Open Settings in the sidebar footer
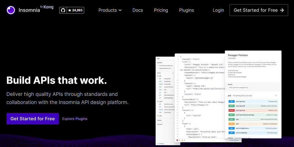Screen dimensions: 294x147 (160, 143)
